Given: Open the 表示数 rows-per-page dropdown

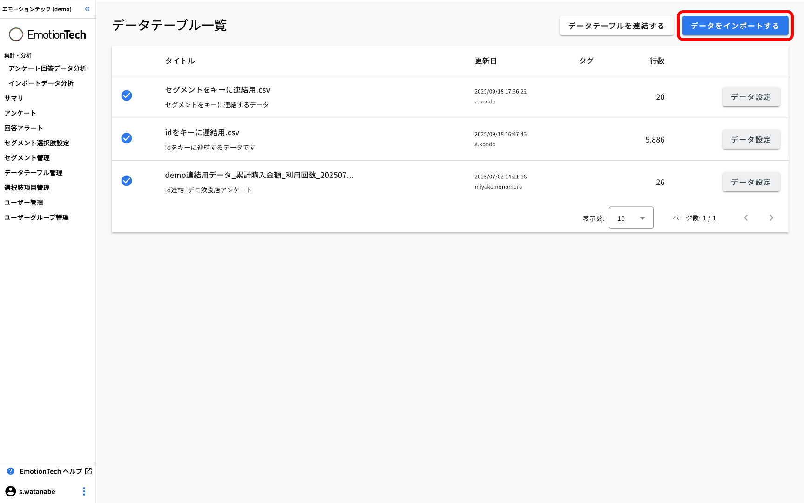Looking at the screenshot, I should click(x=631, y=218).
